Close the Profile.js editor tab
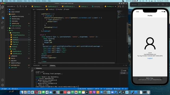The width and height of the screenshot is (170, 95). (116, 6)
